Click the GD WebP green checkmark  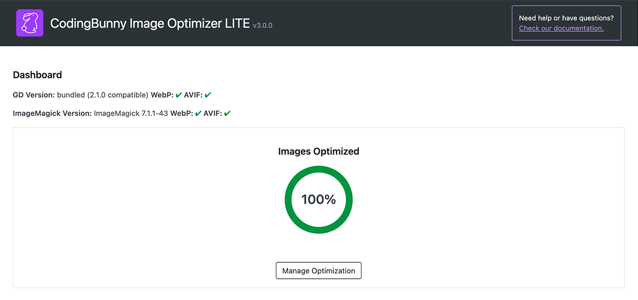[x=179, y=95]
